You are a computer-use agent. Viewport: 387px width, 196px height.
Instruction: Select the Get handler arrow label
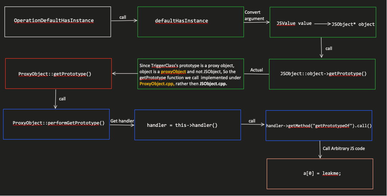point(122,121)
